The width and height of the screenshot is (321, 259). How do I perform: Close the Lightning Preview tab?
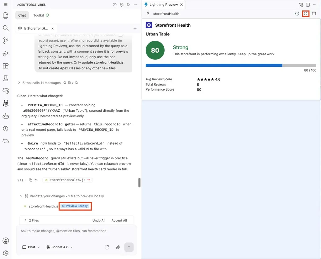click(x=182, y=4)
